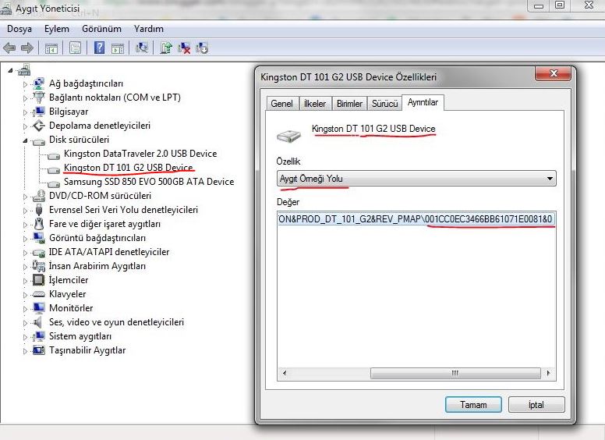Click the DVD/CD-ROM sürücüleri disc icon
Image resolution: width=605 pixels, height=440 pixels.
38,196
